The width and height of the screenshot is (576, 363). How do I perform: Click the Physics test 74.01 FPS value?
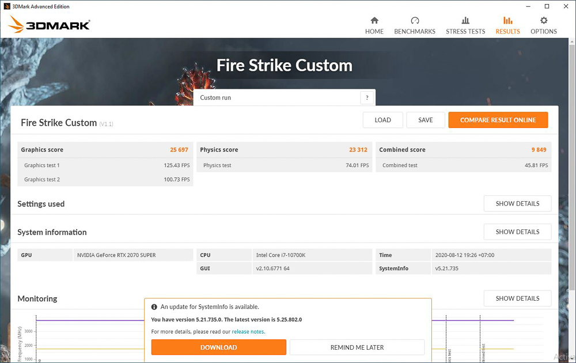[357, 165]
